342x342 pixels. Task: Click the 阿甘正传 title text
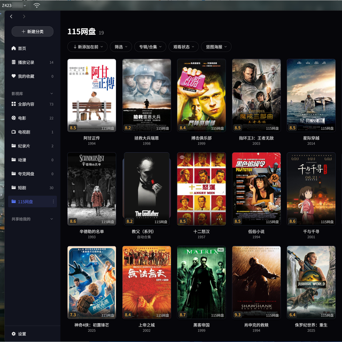tap(91, 138)
